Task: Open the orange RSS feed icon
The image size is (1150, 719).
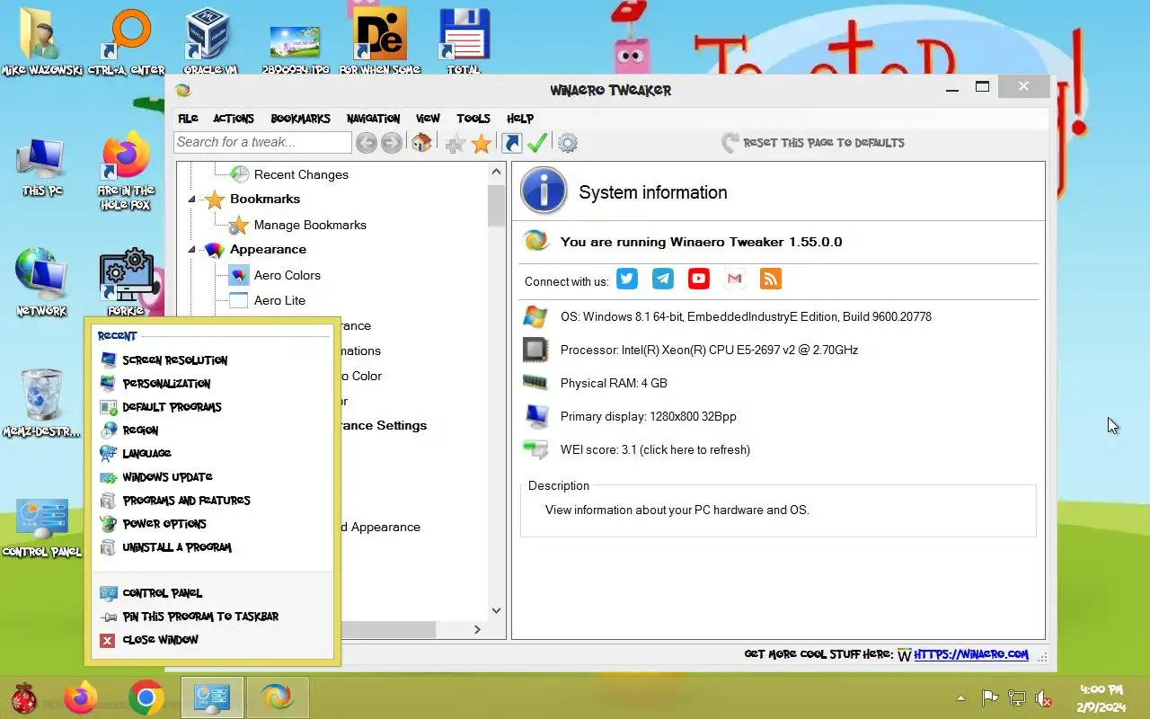Action: 770,279
